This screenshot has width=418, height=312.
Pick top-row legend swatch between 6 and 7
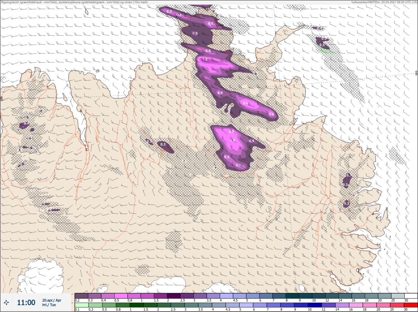point(266,296)
